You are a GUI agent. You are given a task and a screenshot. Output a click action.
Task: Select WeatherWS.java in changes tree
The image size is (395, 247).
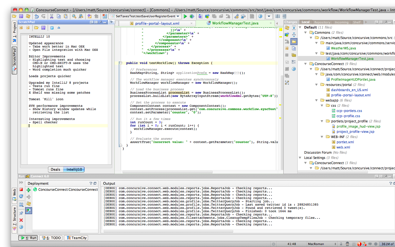click(x=343, y=48)
